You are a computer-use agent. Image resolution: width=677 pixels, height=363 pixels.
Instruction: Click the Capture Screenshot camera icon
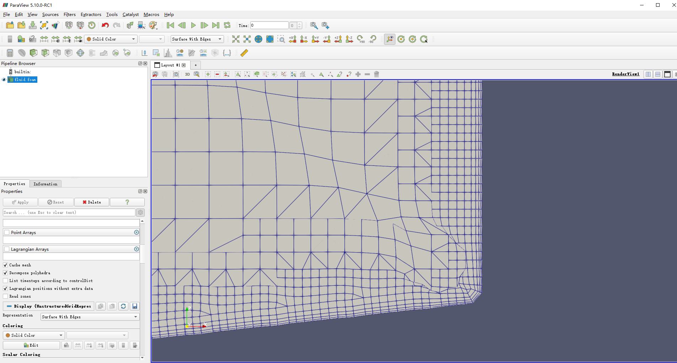(x=176, y=74)
